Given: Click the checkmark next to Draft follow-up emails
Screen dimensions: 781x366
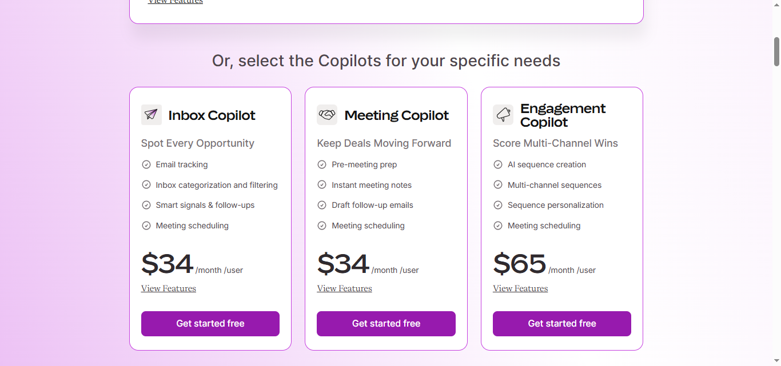Looking at the screenshot, I should [321, 205].
